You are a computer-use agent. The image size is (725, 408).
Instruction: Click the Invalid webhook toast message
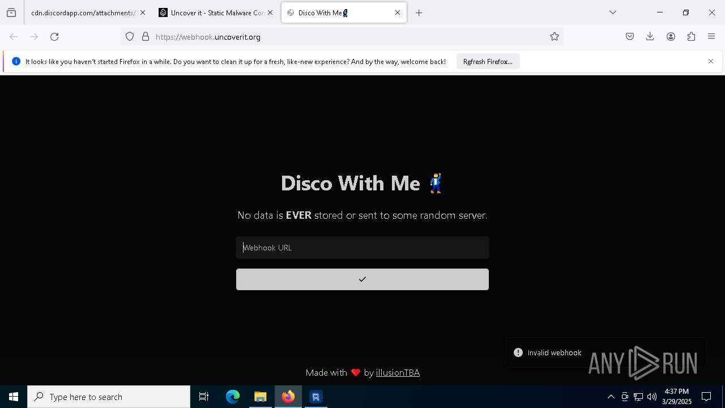(x=606, y=352)
